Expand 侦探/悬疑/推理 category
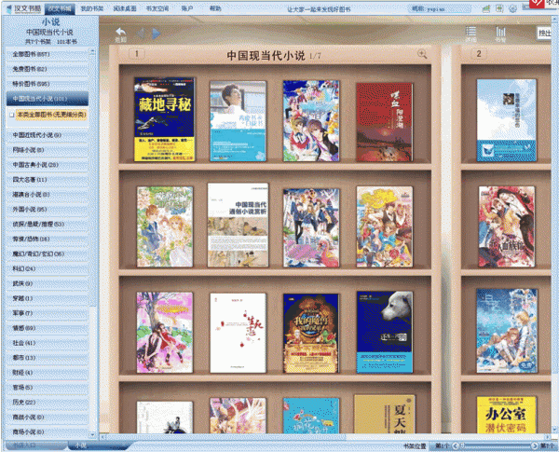Viewport: 559px width, 452px height. (x=48, y=225)
